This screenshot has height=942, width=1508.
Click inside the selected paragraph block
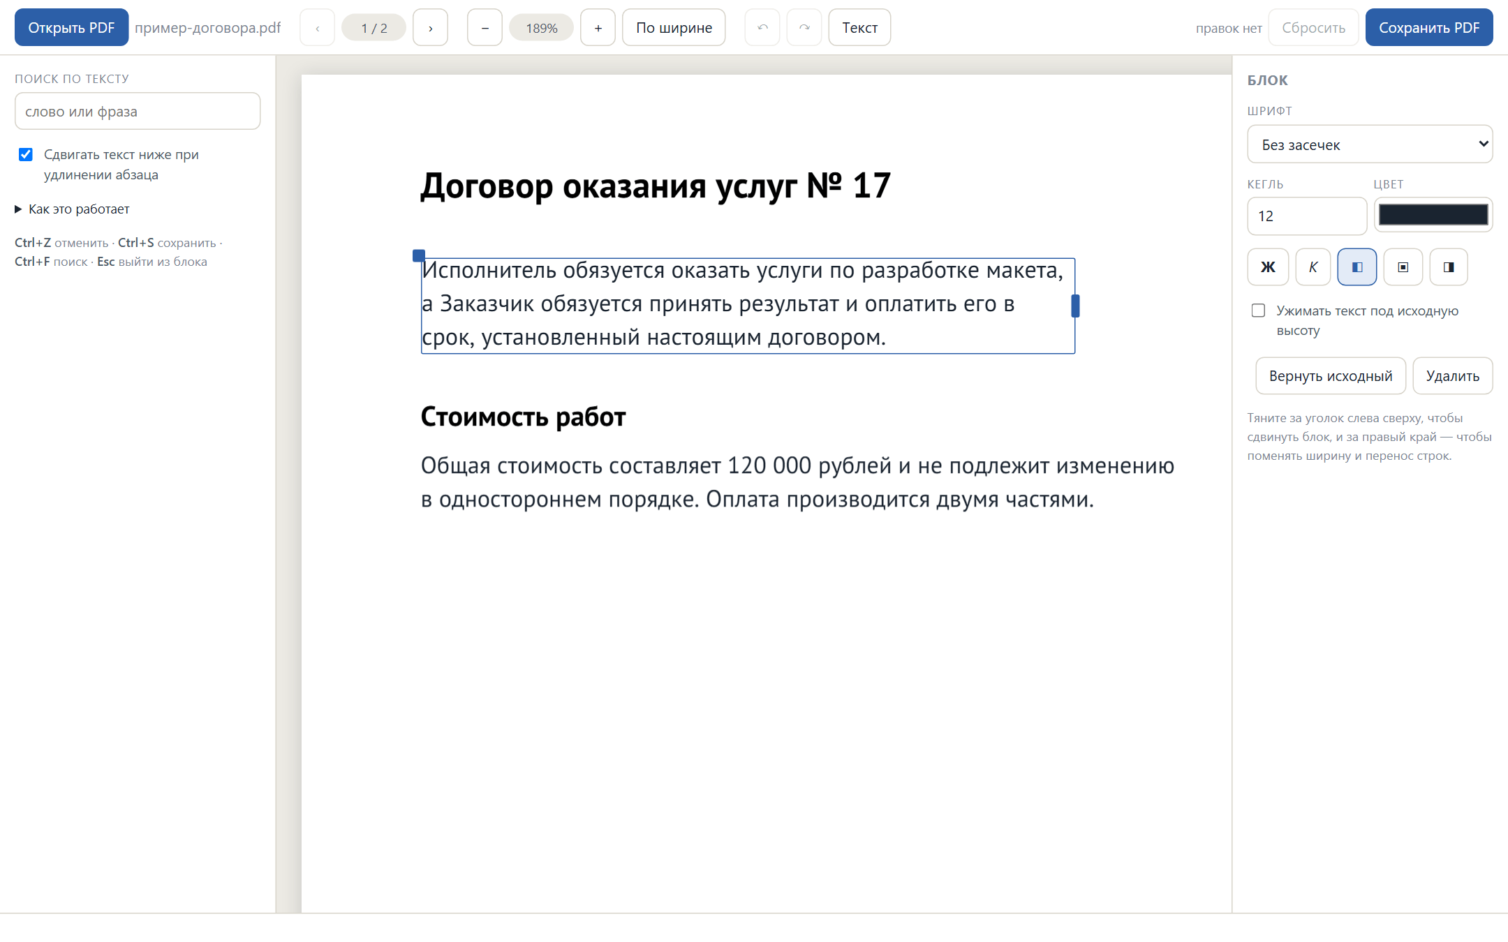point(748,306)
